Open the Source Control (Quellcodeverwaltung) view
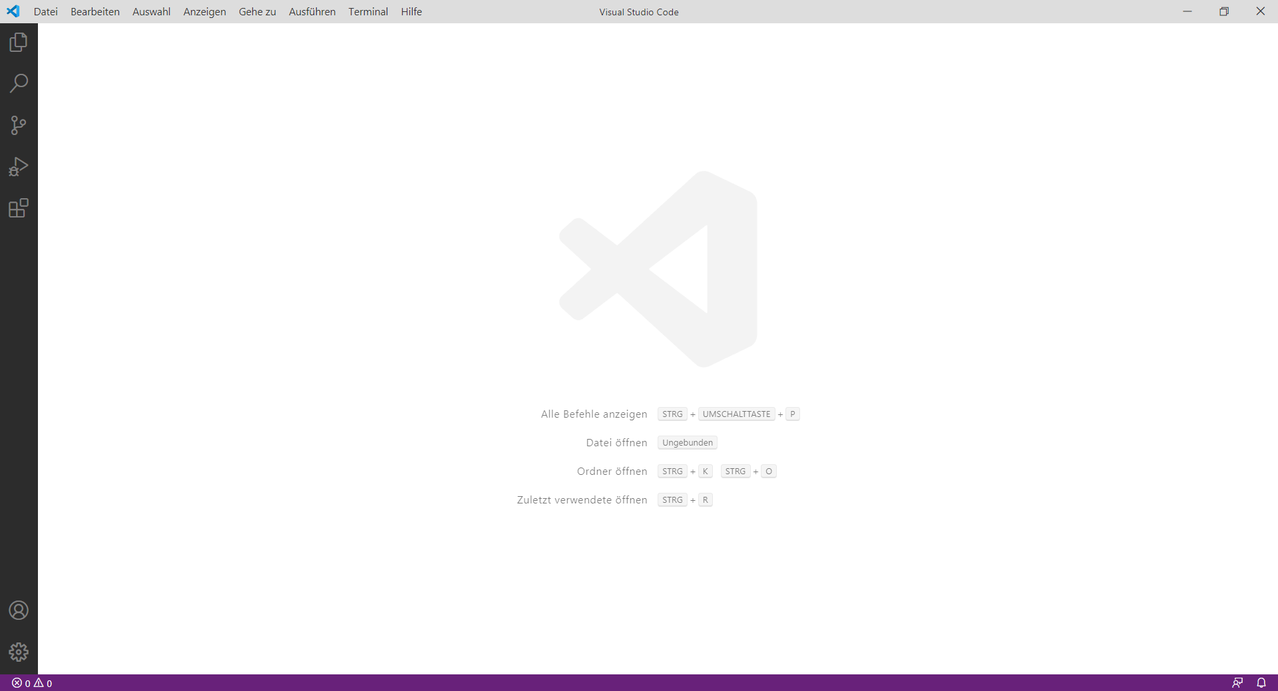Screen dimensions: 1278x691 click(18, 125)
